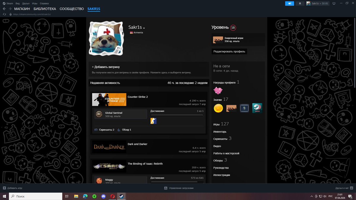Open the blue announcements megaphone button
356x200 pixels.
(290, 3)
